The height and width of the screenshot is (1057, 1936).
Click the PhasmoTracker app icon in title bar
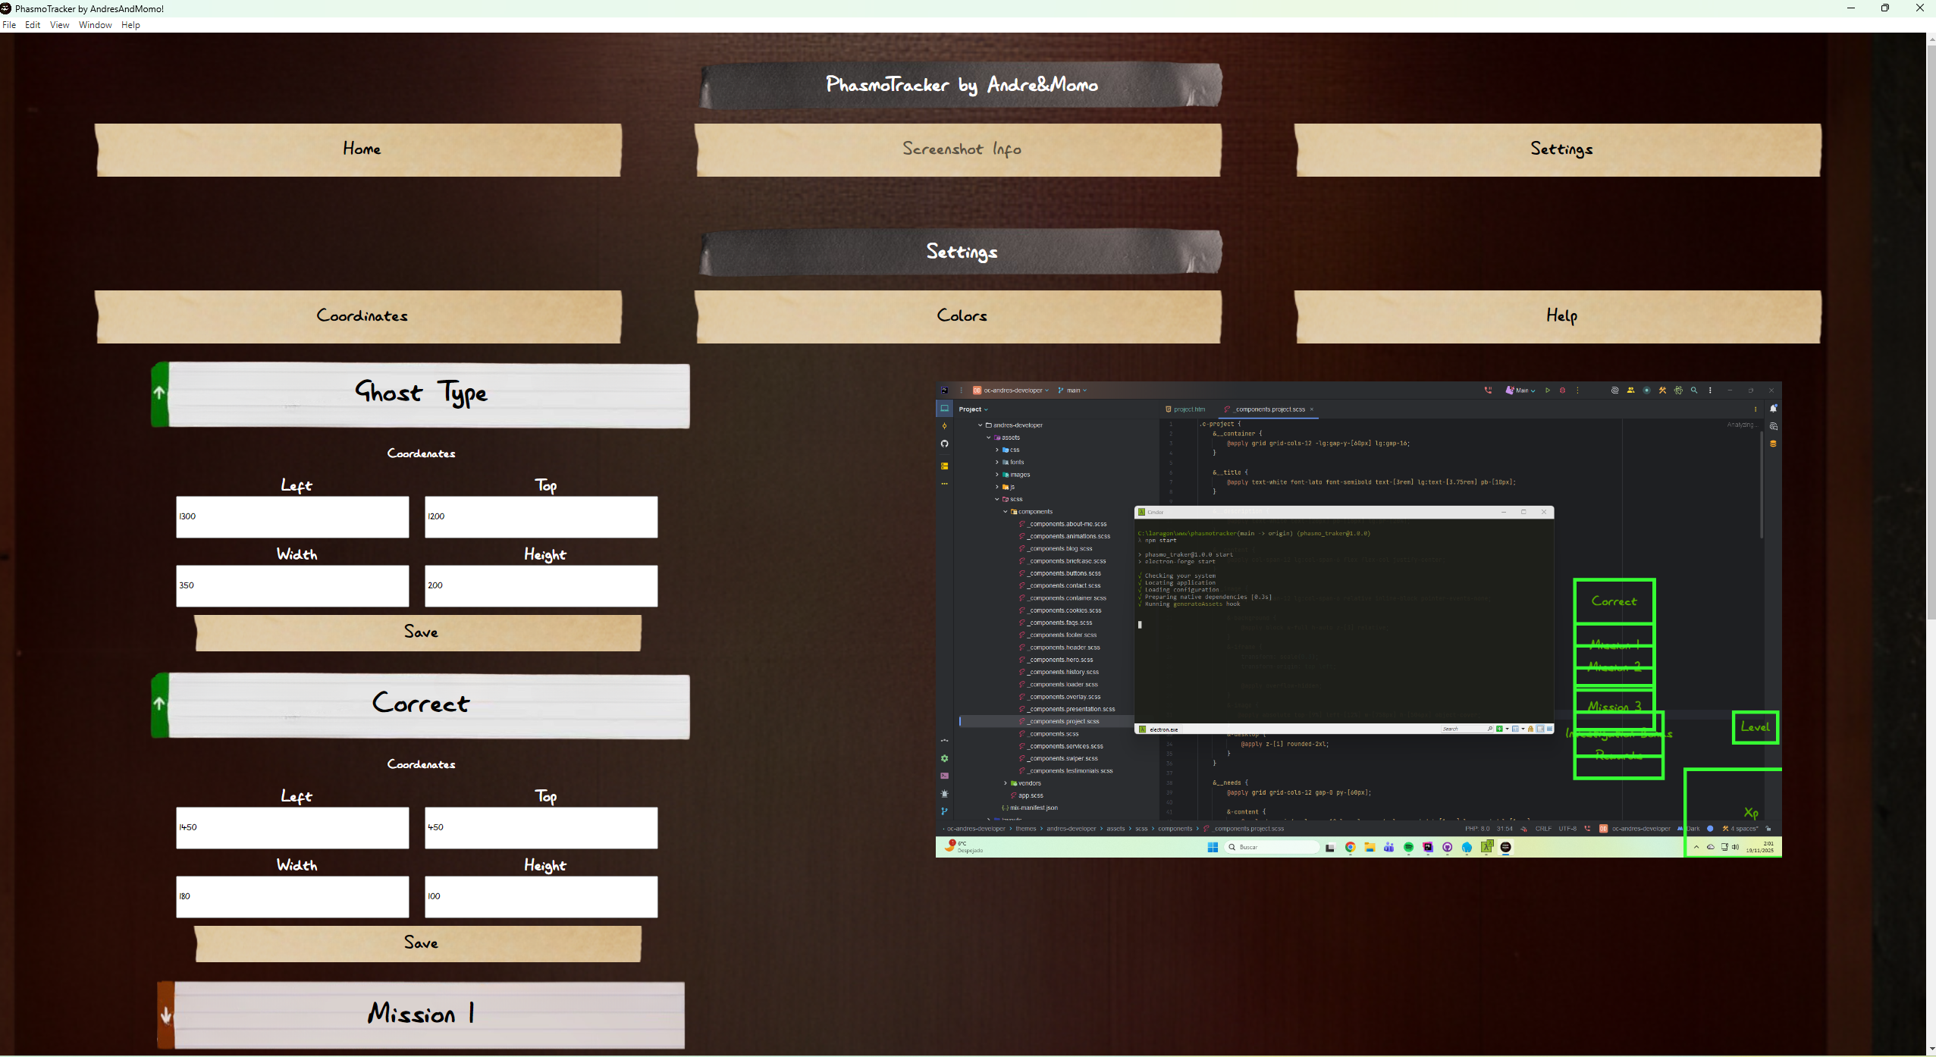(6, 8)
